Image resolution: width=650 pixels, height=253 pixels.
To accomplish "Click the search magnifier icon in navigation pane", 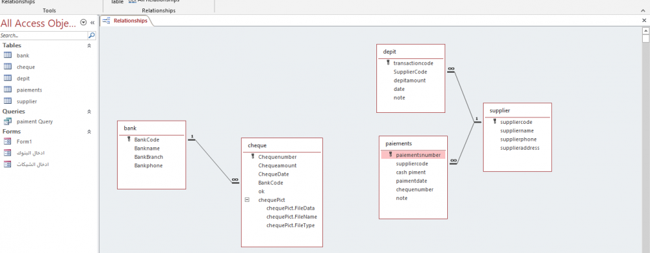I will pos(92,36).
